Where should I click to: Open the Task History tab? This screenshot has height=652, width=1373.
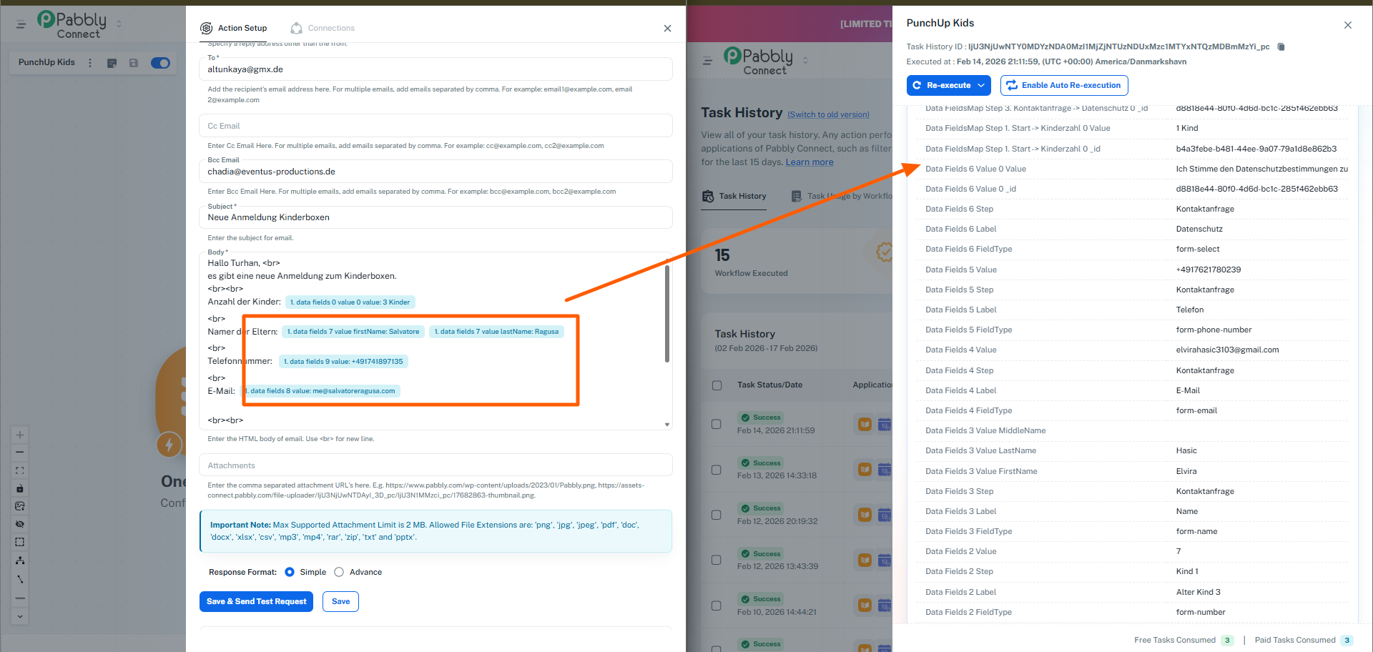734,196
